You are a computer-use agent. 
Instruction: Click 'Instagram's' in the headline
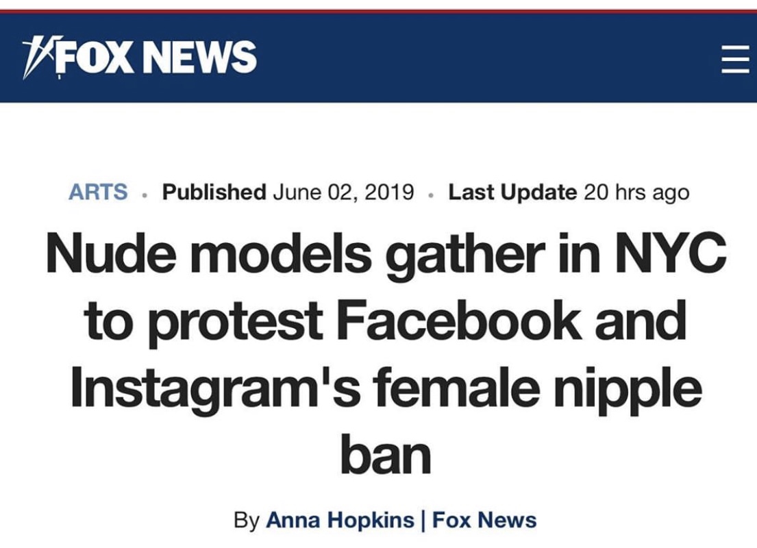coord(216,388)
